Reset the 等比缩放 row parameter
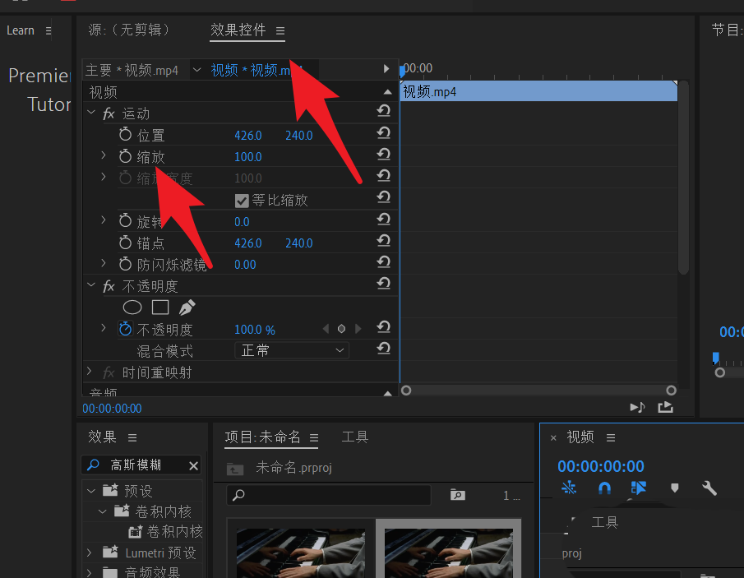This screenshot has width=744, height=578. pos(383,197)
